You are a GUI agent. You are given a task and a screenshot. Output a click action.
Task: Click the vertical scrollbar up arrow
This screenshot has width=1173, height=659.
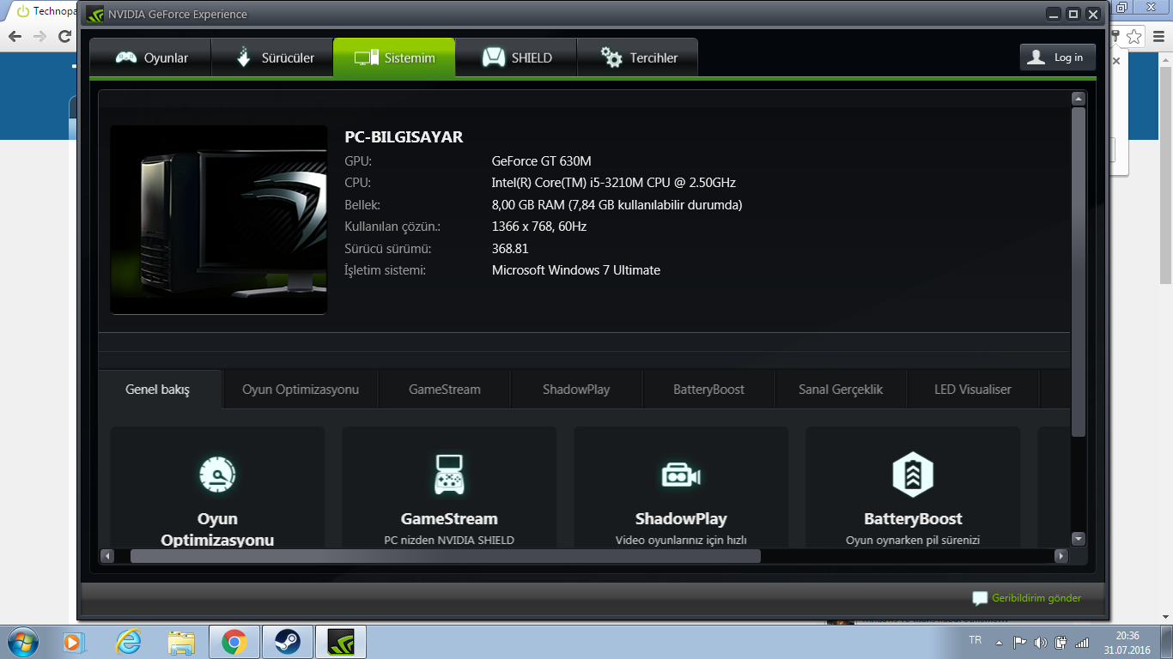point(1079,100)
